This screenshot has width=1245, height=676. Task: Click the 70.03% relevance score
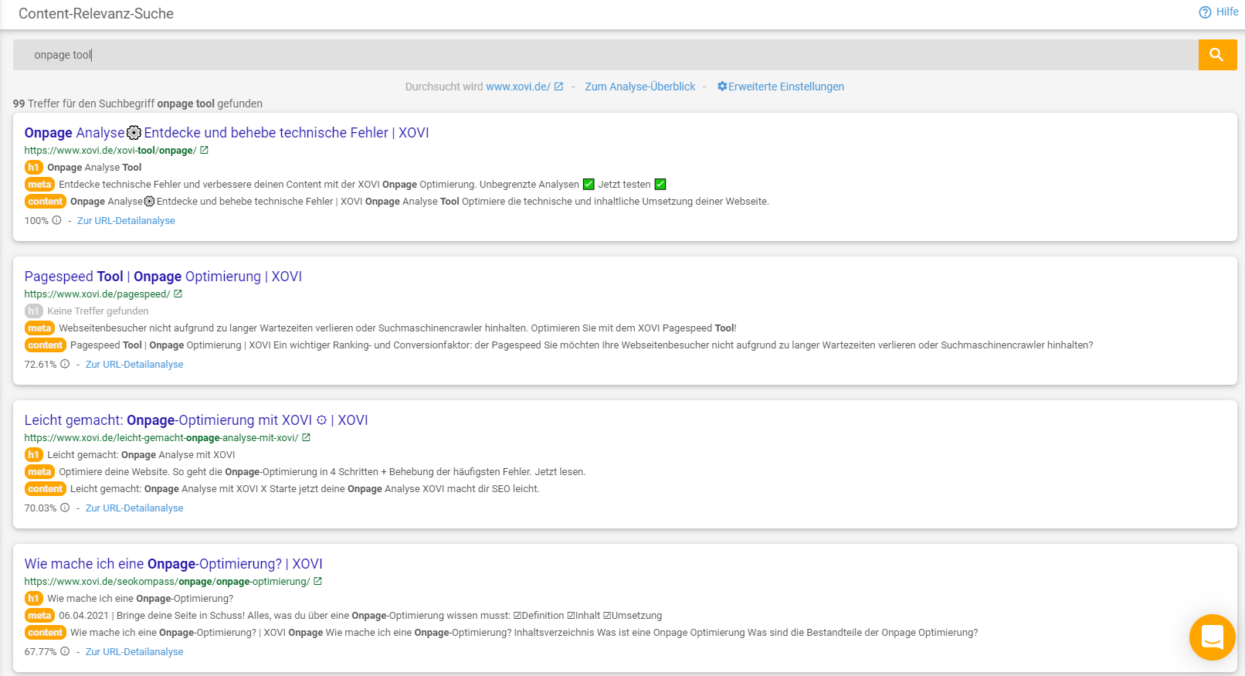pyautogui.click(x=41, y=508)
